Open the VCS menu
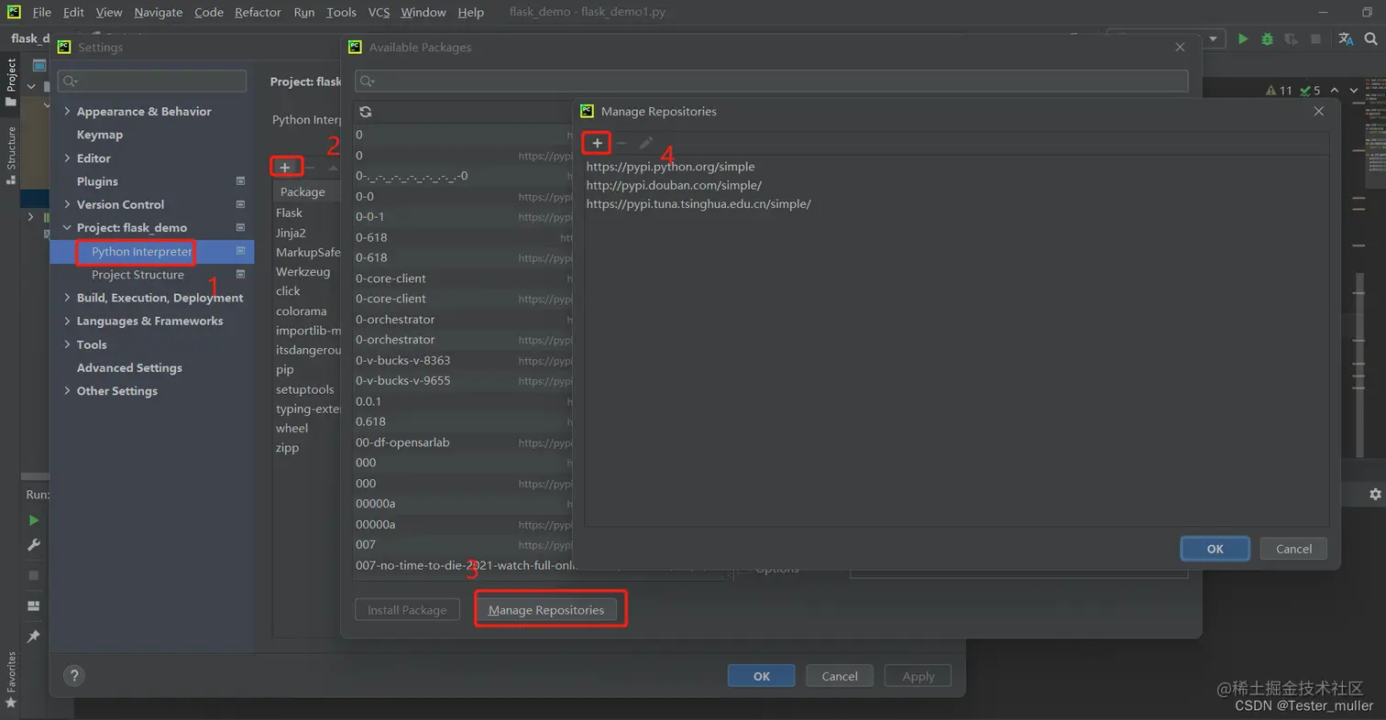1386x720 pixels. 379,12
